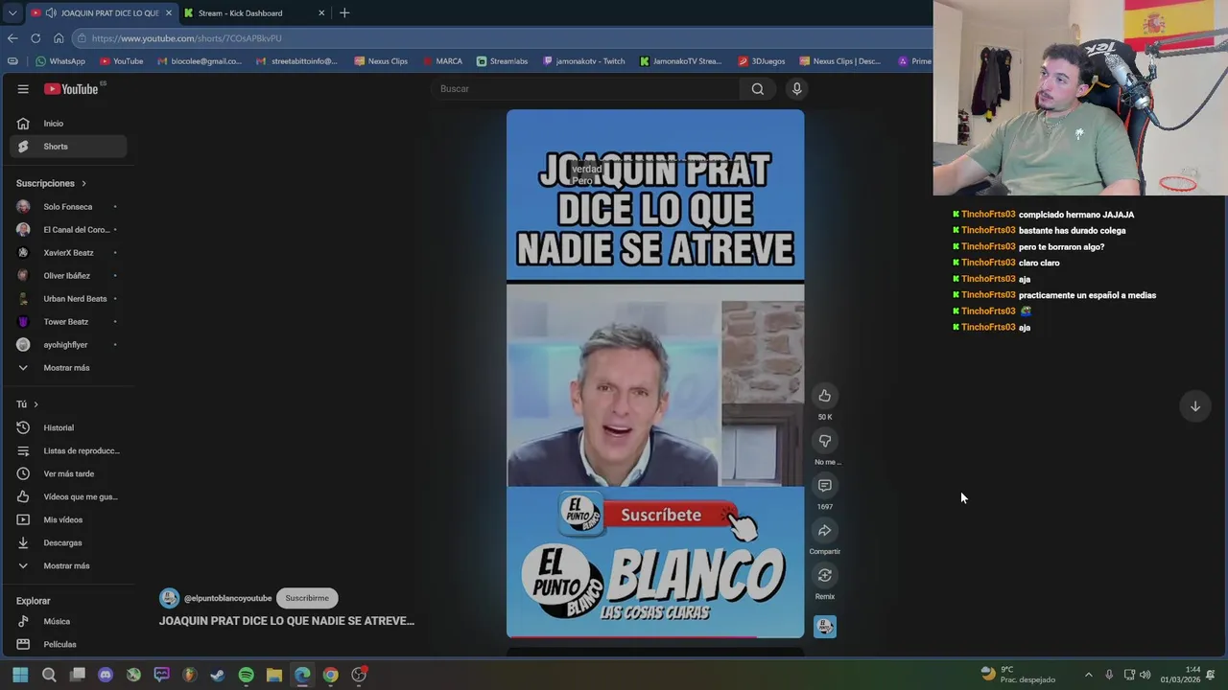The width and height of the screenshot is (1228, 690).
Task: Open Steam from the taskbar
Action: tap(218, 675)
